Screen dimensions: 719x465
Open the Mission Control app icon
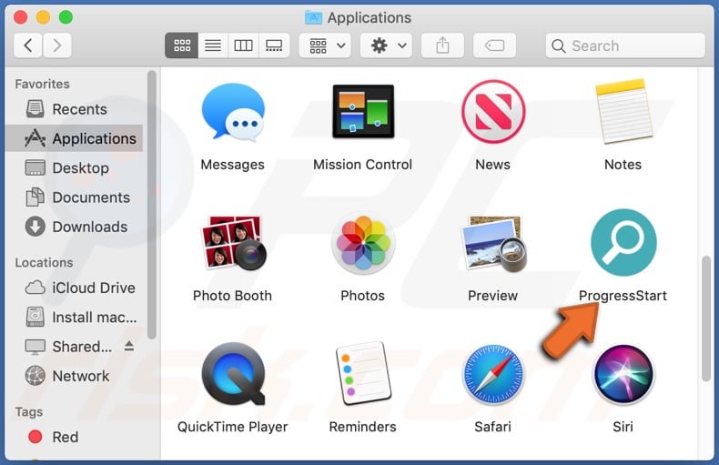click(363, 111)
